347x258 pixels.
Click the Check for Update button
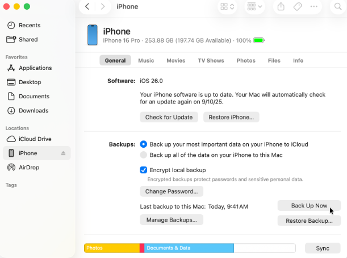tap(169, 117)
